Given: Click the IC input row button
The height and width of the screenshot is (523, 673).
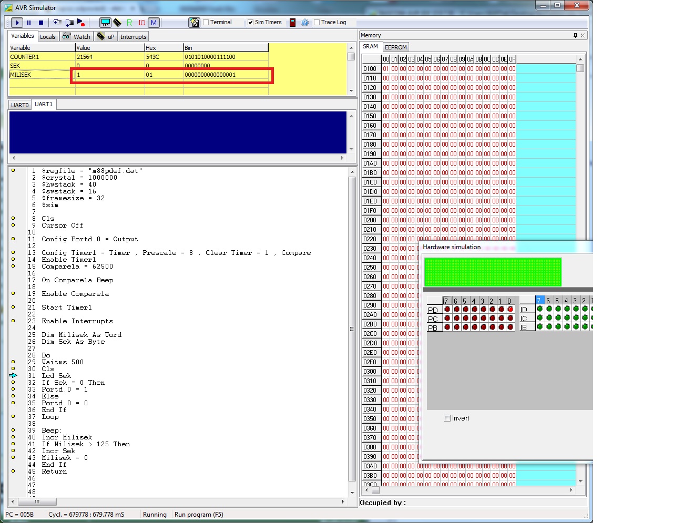Looking at the screenshot, I should [x=527, y=319].
